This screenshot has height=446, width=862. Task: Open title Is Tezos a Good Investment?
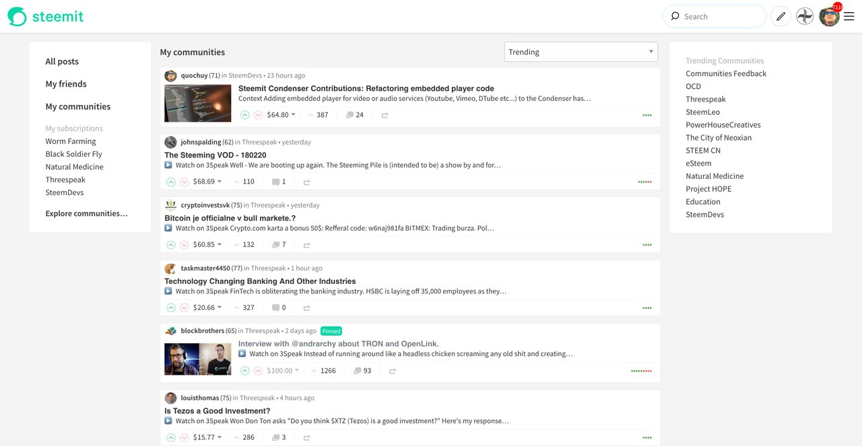click(x=218, y=410)
